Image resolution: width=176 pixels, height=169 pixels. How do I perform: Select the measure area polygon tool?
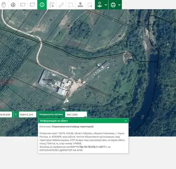tap(71, 5)
